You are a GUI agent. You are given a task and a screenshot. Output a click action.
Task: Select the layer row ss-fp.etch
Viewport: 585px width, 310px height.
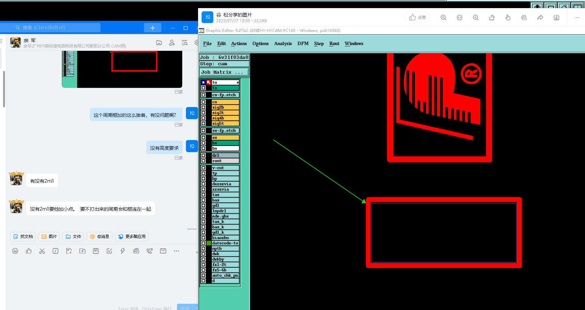(x=225, y=131)
